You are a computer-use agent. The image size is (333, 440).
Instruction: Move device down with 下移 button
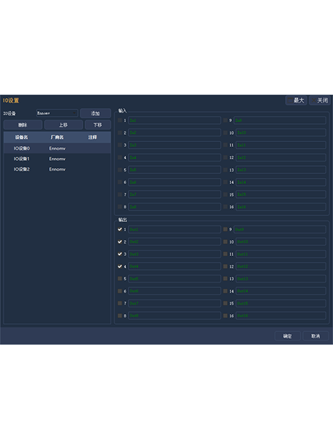click(x=98, y=125)
